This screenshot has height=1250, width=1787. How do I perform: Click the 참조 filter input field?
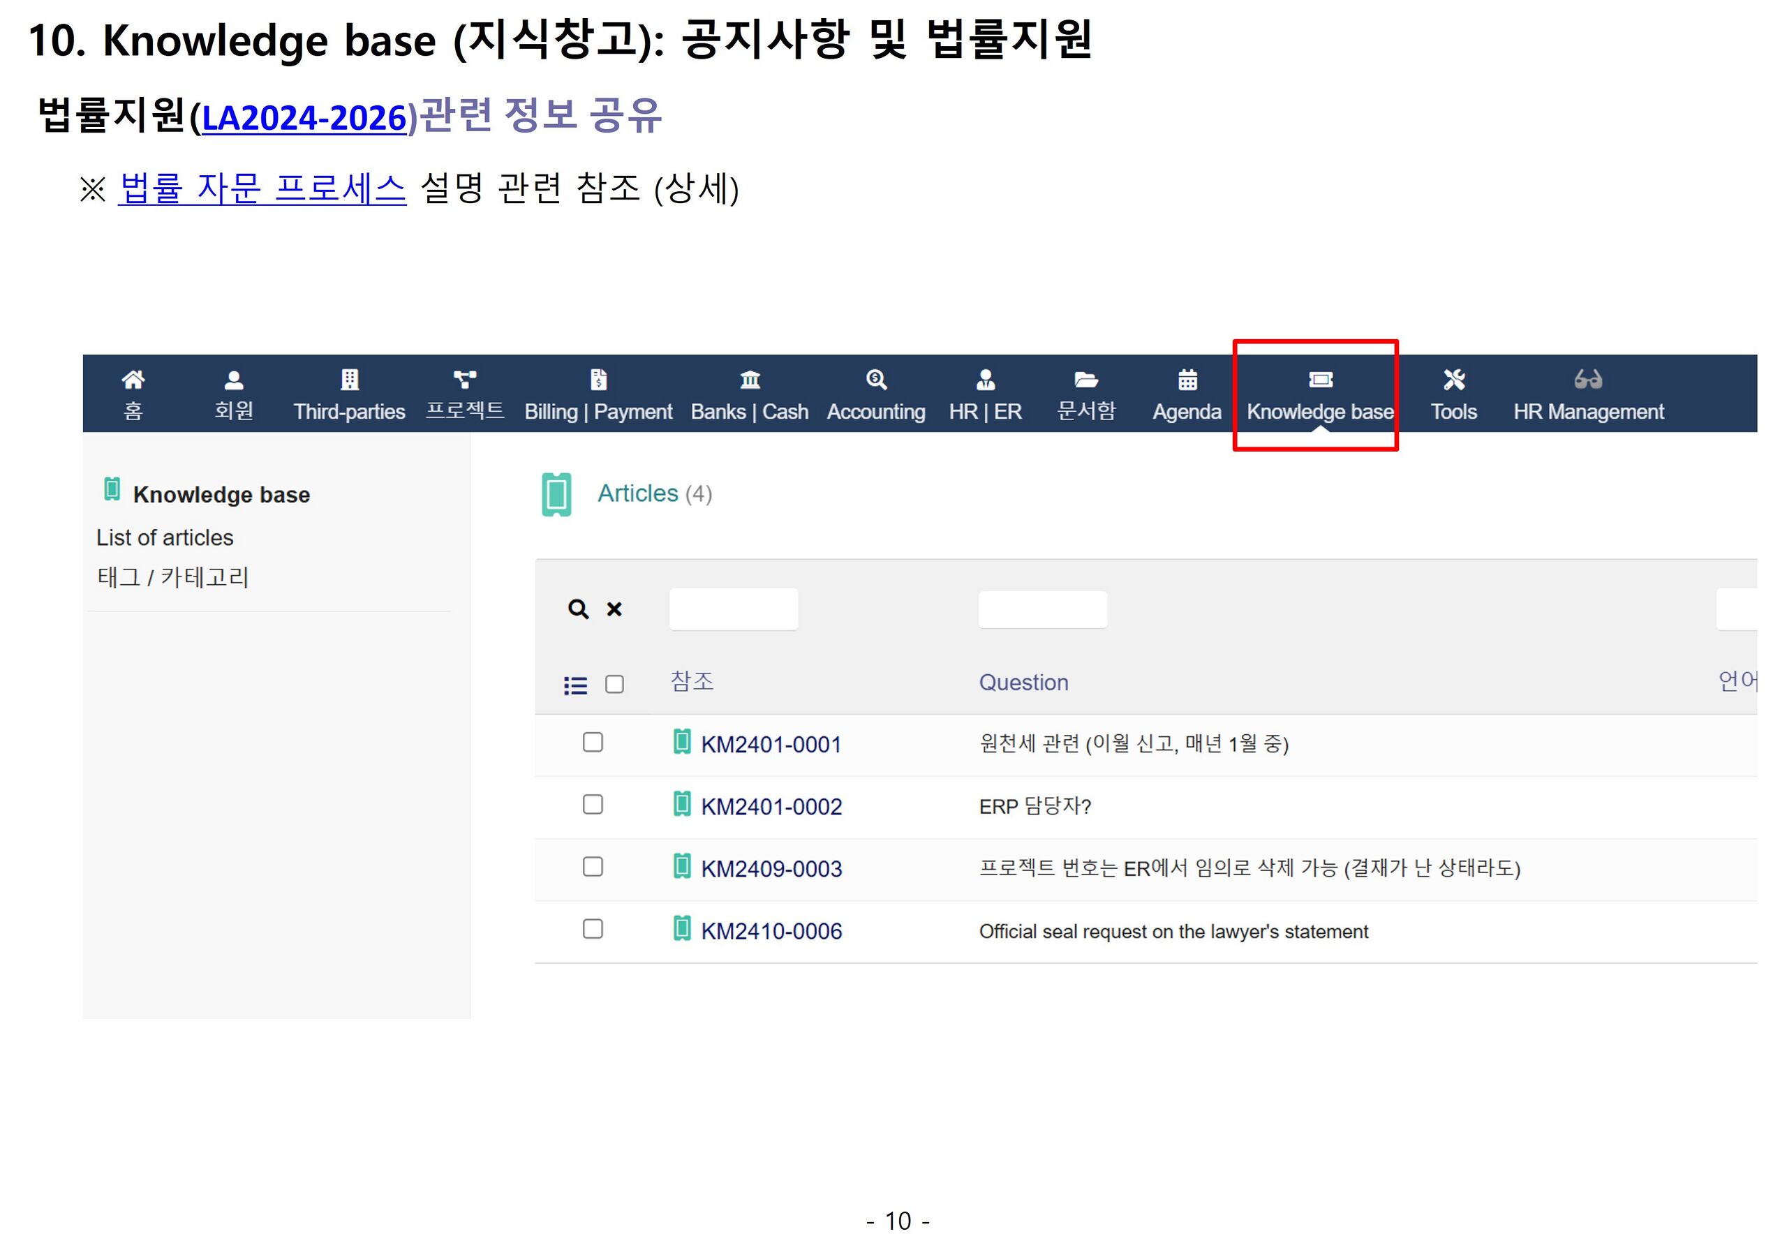point(733,609)
